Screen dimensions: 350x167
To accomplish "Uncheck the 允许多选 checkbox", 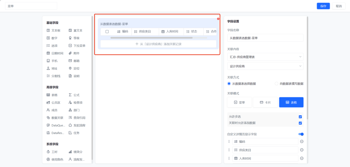I will click(x=300, y=117).
